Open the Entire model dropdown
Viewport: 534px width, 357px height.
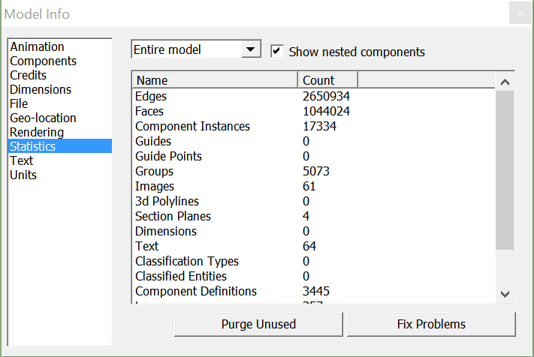(196, 49)
